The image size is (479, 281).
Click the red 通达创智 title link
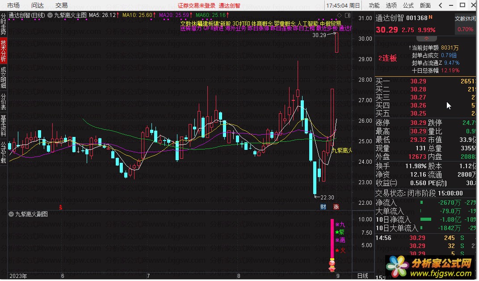(229, 5)
